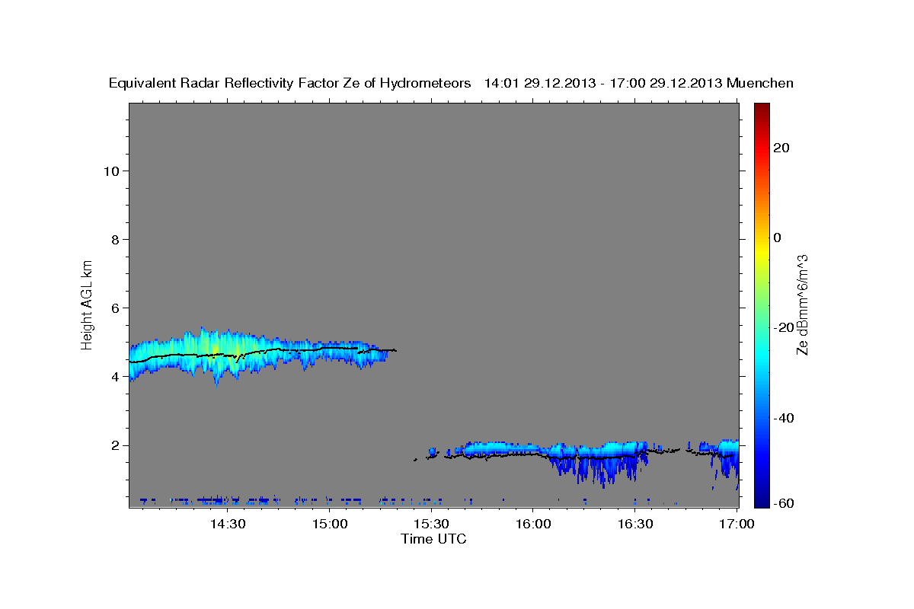Click the '16:00' time tick label
The height and width of the screenshot is (609, 914).
[x=532, y=525]
